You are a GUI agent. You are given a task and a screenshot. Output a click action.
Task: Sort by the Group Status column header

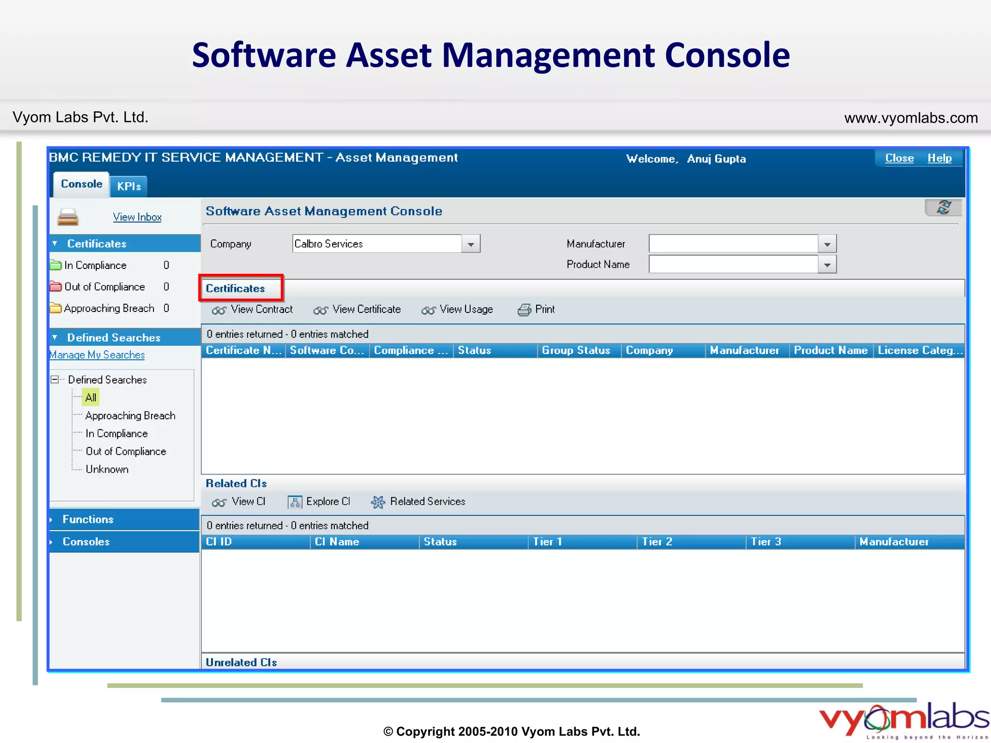pyautogui.click(x=579, y=351)
